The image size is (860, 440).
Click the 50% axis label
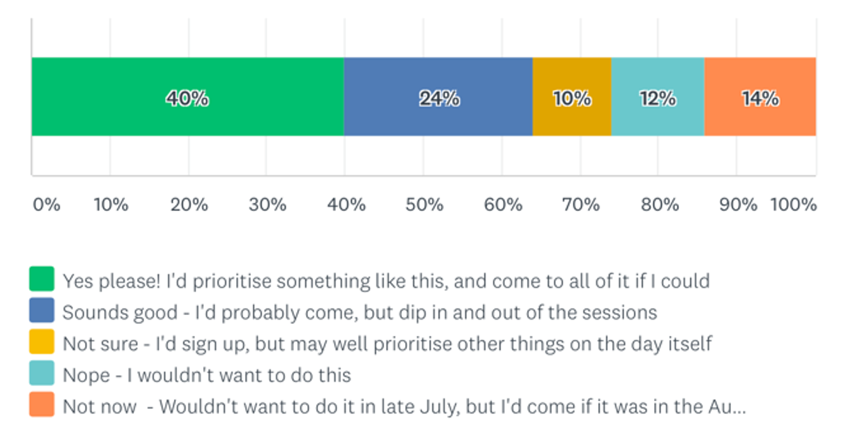coord(424,205)
